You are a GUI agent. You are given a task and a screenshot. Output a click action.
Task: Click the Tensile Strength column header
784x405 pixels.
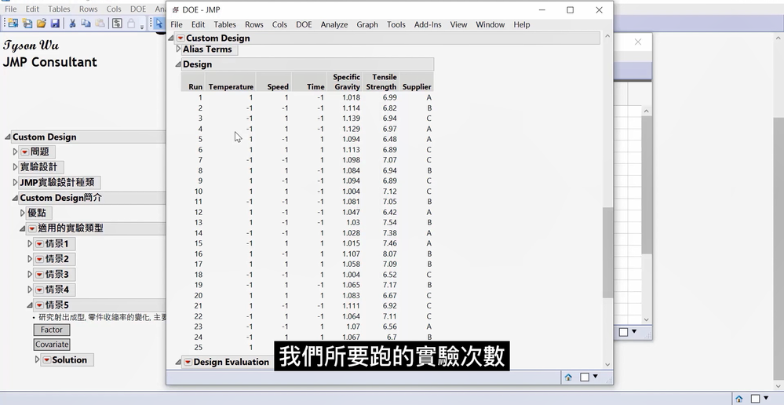pyautogui.click(x=381, y=82)
